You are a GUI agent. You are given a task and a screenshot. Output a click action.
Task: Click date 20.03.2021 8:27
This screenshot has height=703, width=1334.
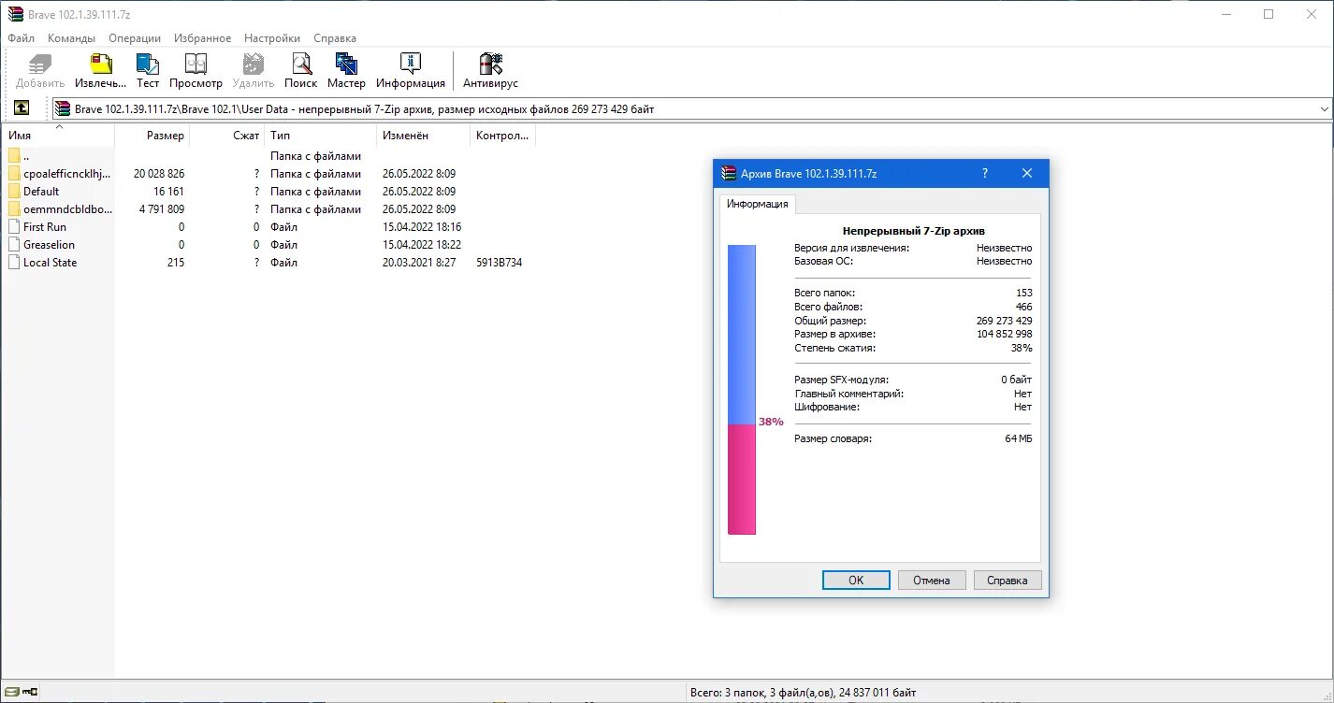click(x=419, y=263)
